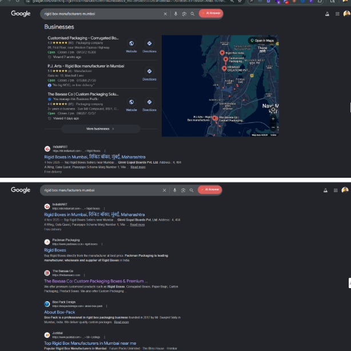Open Search Labs flask icon in the upper Google page

327,14
